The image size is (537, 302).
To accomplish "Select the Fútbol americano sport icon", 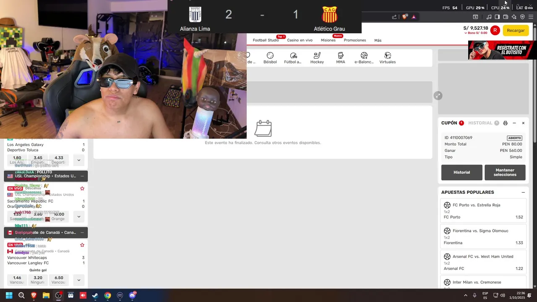I will [x=293, y=58].
